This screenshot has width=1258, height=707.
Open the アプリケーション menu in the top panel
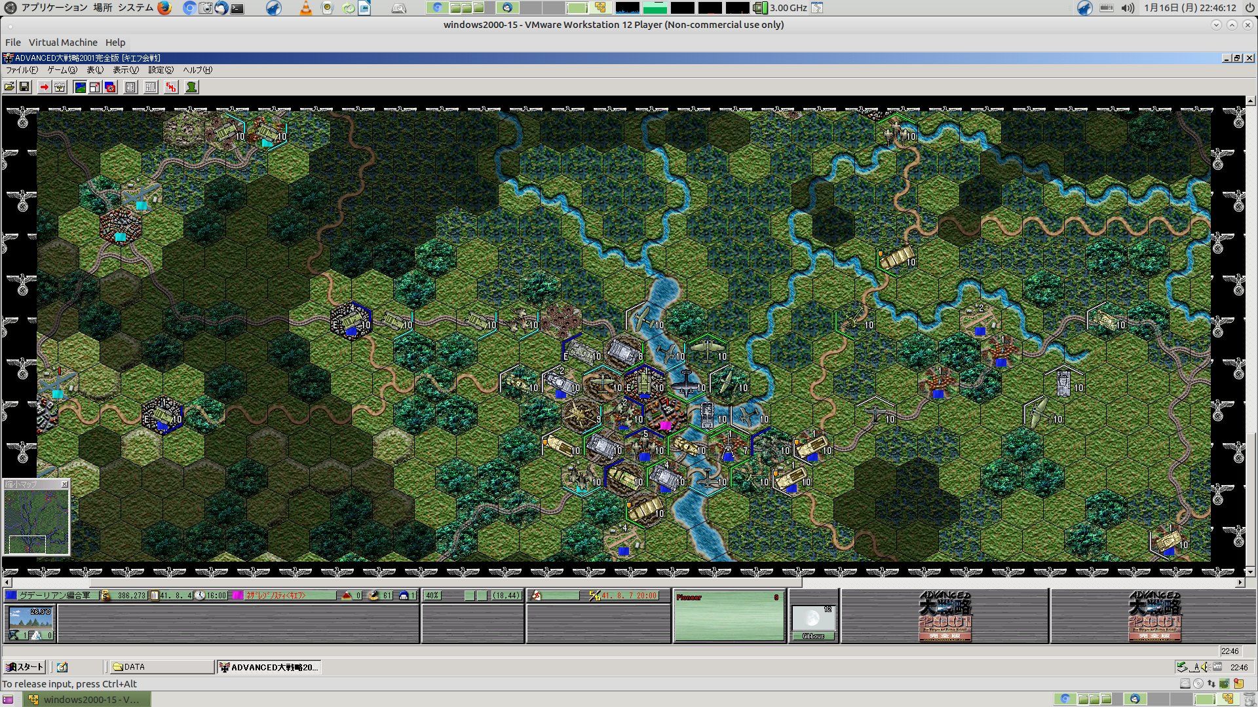point(54,8)
